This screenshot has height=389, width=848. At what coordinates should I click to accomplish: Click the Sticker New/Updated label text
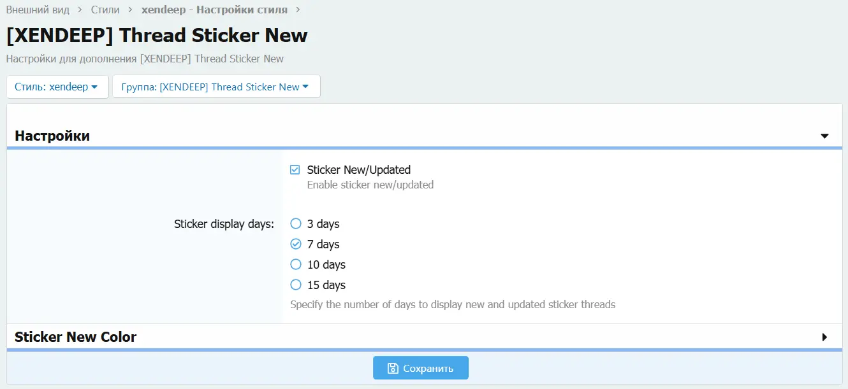coord(359,170)
